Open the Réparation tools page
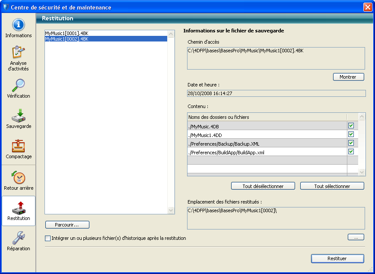This screenshot has height=274, width=375. point(18,238)
